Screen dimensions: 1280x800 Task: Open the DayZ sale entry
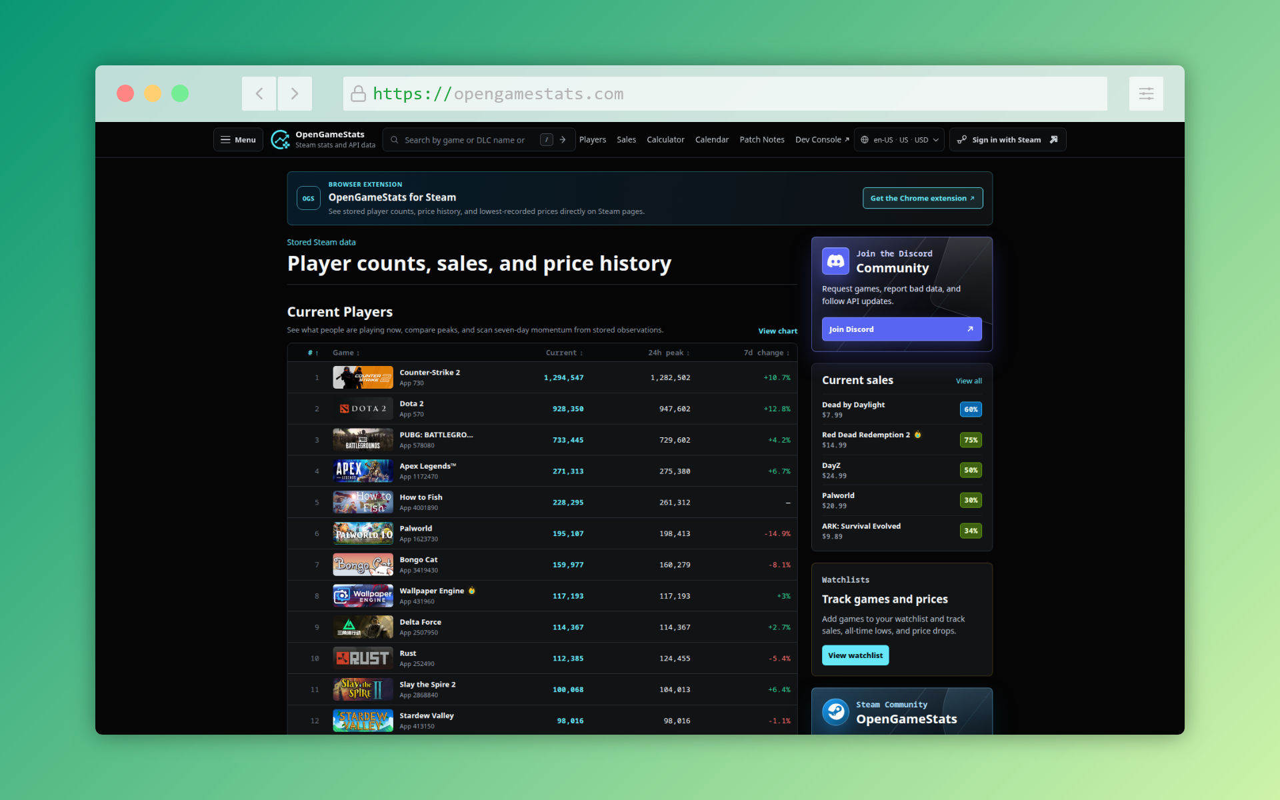click(901, 470)
